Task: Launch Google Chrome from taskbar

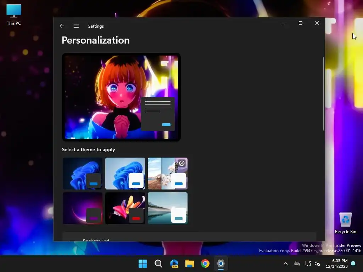Action: pos(205,263)
